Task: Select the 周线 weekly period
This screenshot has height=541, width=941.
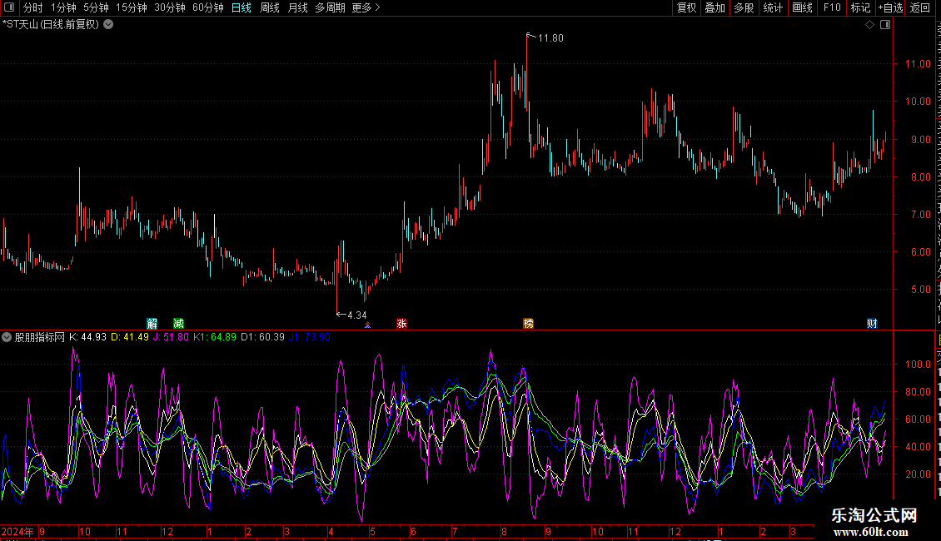Action: tap(270, 7)
